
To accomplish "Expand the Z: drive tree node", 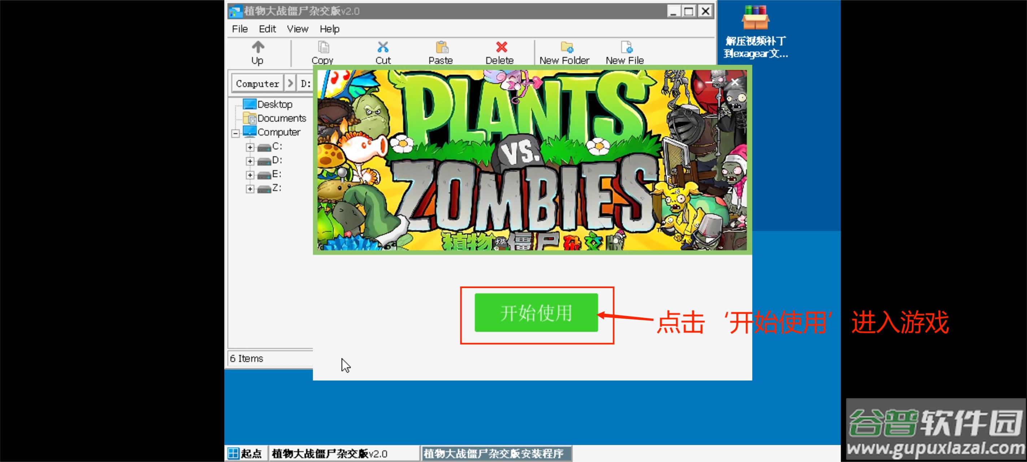I will click(x=250, y=189).
